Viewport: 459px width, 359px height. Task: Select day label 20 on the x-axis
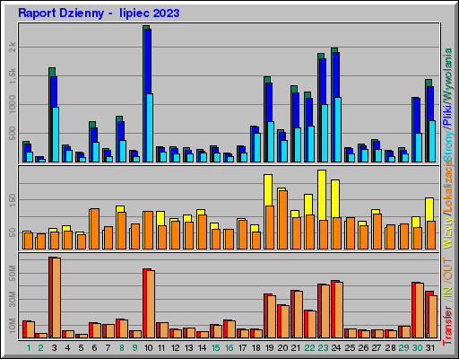click(x=282, y=348)
